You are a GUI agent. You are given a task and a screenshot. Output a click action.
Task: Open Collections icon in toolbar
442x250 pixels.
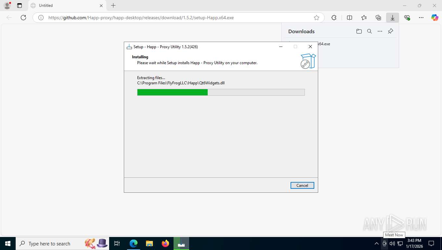(378, 18)
